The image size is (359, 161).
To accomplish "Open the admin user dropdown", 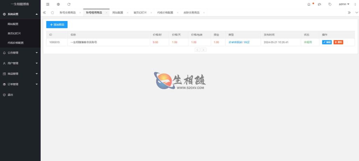I will pyautogui.click(x=344, y=4).
